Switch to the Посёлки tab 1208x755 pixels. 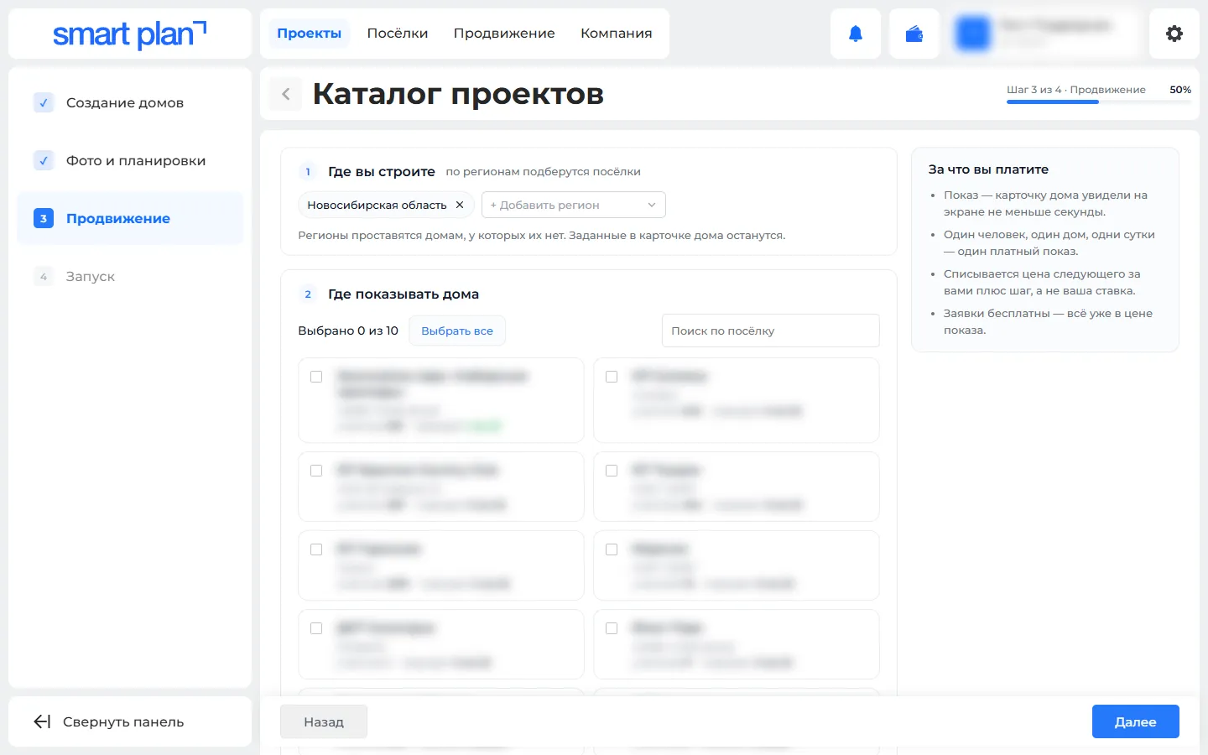398,34
